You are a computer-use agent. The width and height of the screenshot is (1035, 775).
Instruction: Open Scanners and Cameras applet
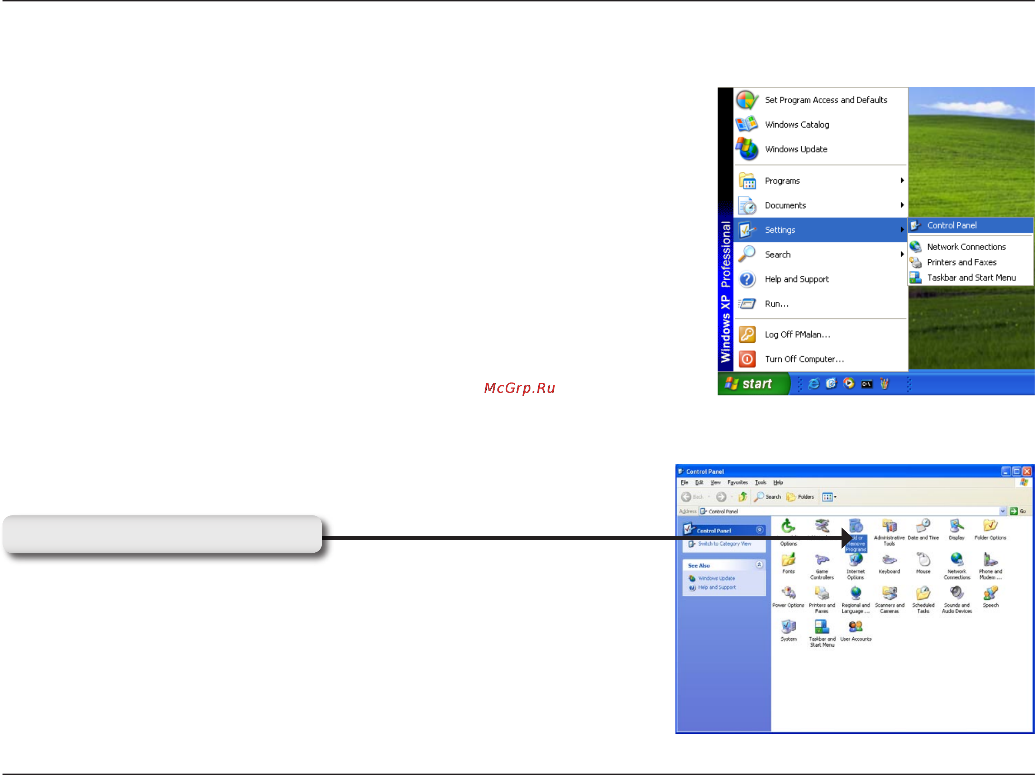(x=889, y=600)
